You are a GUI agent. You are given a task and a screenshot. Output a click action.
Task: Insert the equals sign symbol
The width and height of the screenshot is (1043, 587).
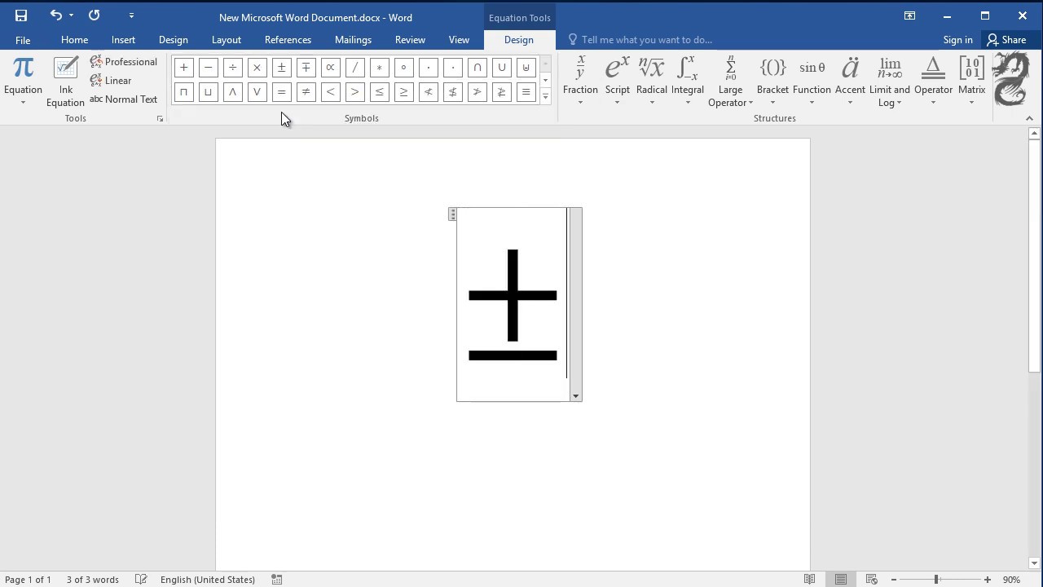point(282,92)
